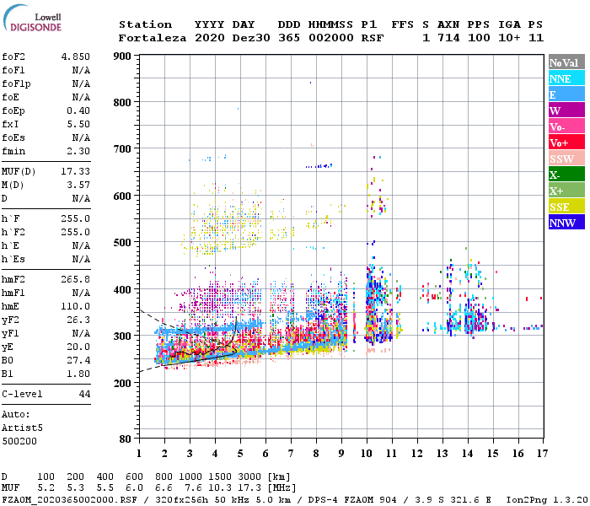Viewport: 590px width, 506px height.
Task: Select the NNW dark blue legend swatch
Action: pos(566,223)
